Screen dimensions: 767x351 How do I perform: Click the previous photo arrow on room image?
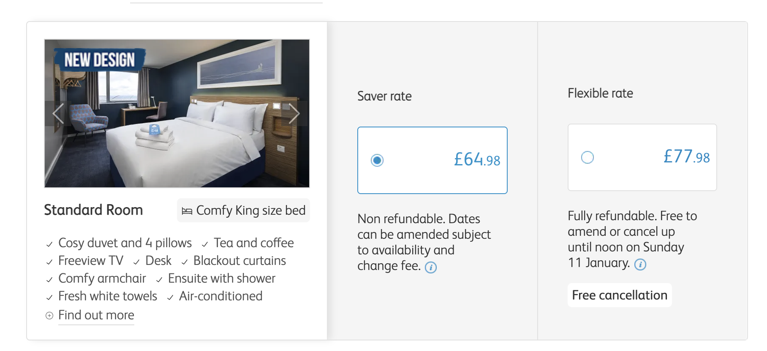click(x=58, y=113)
